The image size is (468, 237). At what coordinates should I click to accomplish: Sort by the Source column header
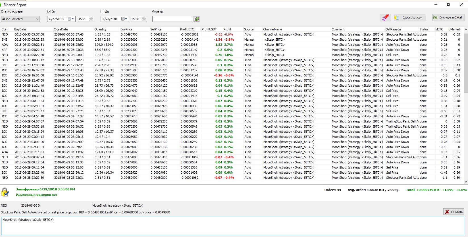coord(253,29)
